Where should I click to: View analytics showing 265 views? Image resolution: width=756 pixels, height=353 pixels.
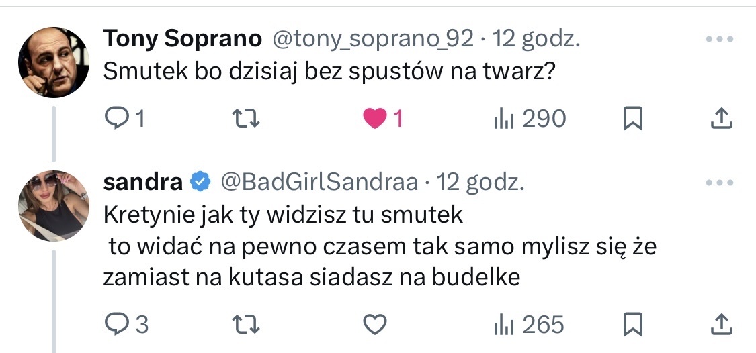point(530,325)
